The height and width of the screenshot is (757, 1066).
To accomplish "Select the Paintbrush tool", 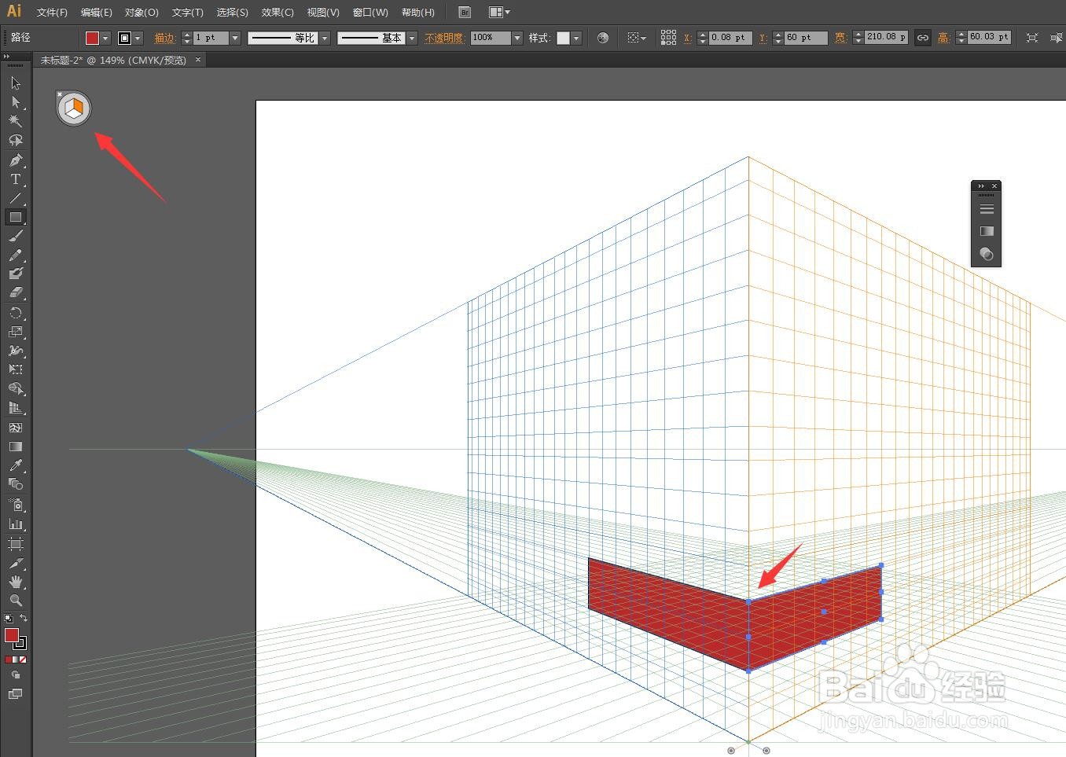I will pyautogui.click(x=16, y=236).
